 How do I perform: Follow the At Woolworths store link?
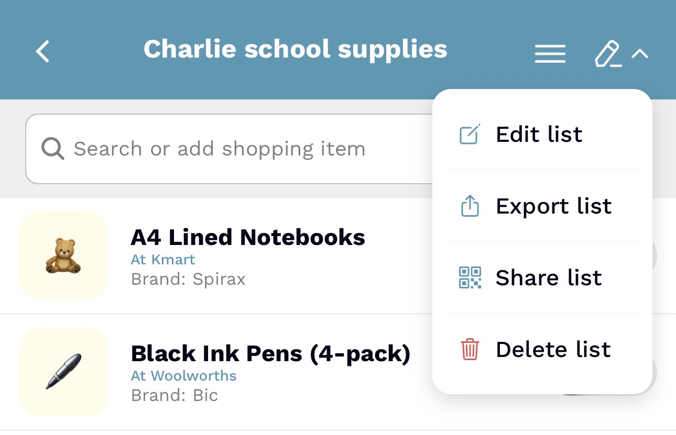(183, 376)
